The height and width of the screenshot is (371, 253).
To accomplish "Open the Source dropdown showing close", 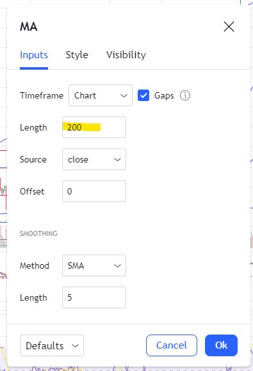I will (x=94, y=159).
